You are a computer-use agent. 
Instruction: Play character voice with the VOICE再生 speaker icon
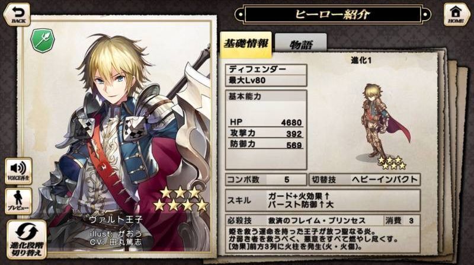pyautogui.click(x=18, y=171)
